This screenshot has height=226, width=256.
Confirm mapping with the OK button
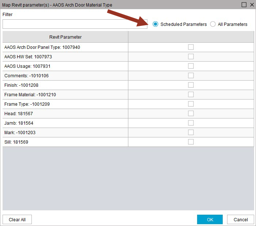[210, 219]
